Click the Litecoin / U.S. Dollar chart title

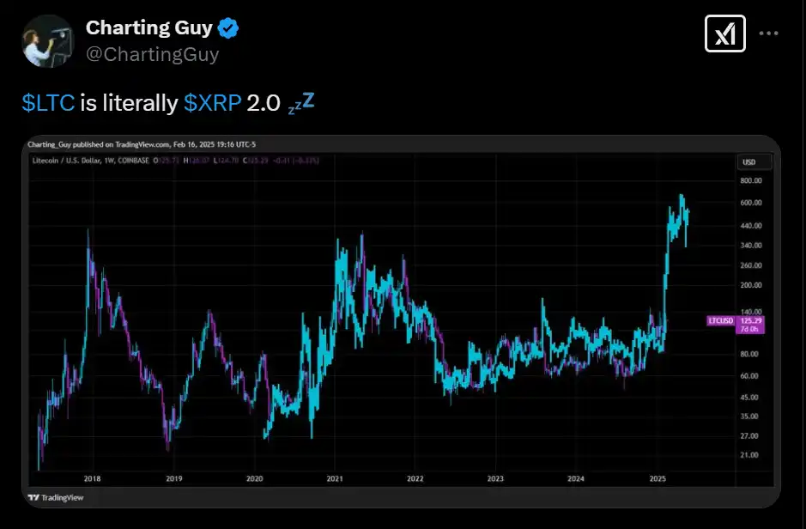point(67,160)
